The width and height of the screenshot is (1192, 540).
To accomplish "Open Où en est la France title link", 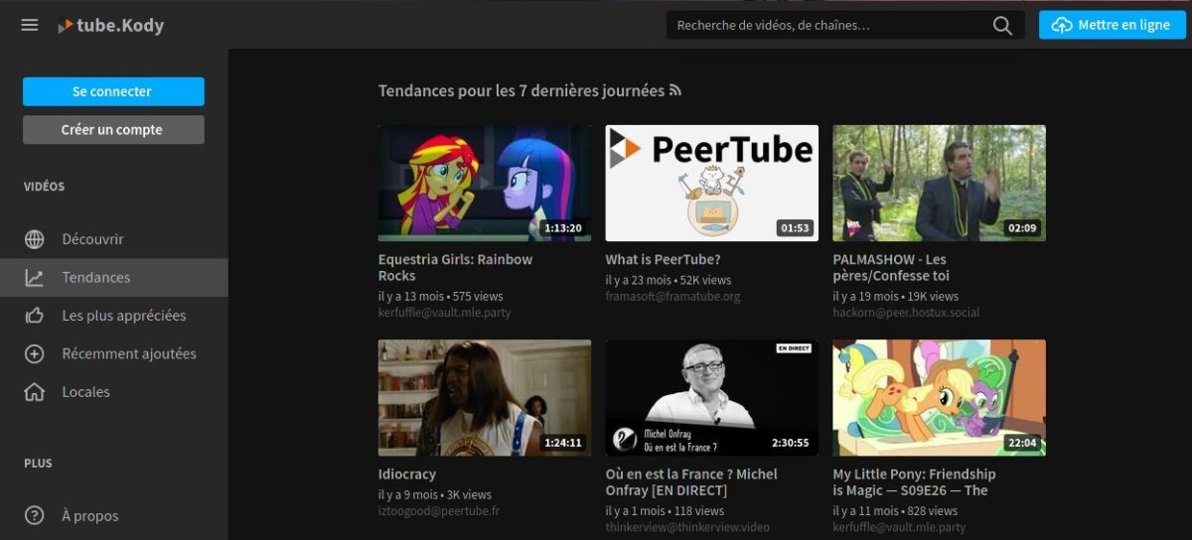I will (x=691, y=482).
